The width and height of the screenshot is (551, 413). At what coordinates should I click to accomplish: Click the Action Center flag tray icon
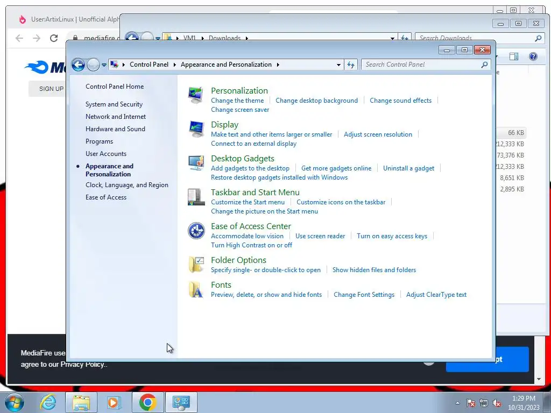[x=471, y=403]
